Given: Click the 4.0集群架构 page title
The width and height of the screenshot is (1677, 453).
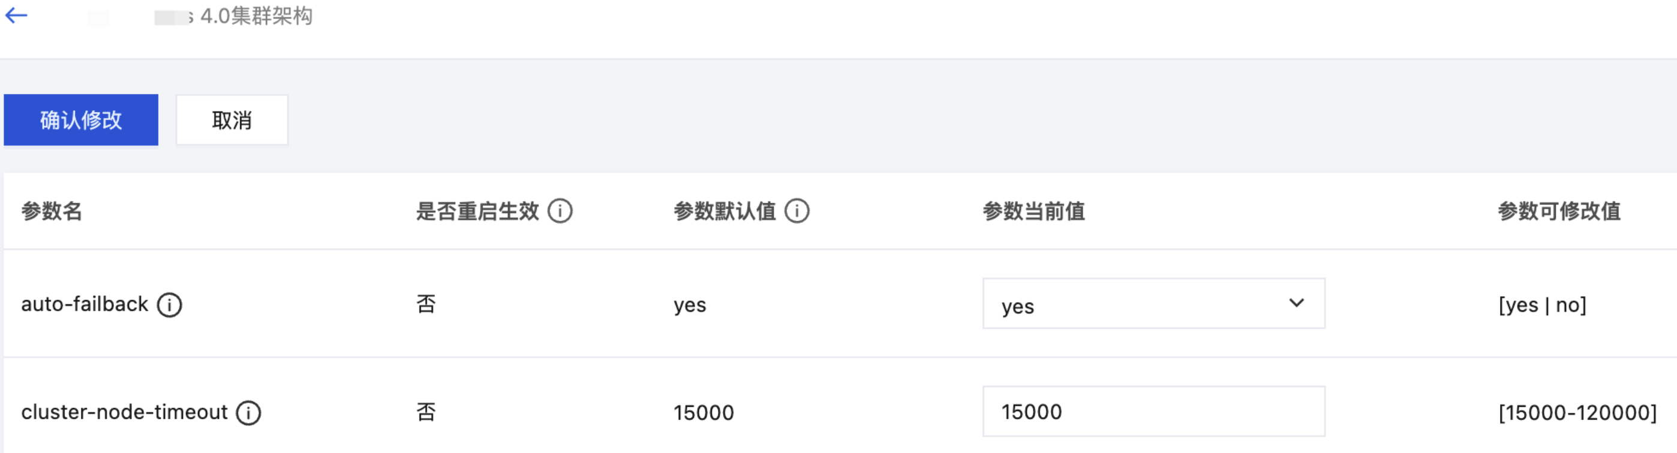Looking at the screenshot, I should 257,16.
